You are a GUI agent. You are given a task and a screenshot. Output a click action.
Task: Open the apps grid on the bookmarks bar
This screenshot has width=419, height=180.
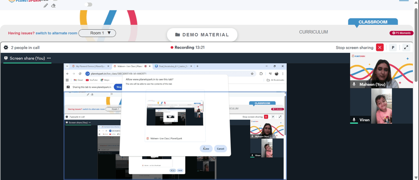pos(67,80)
